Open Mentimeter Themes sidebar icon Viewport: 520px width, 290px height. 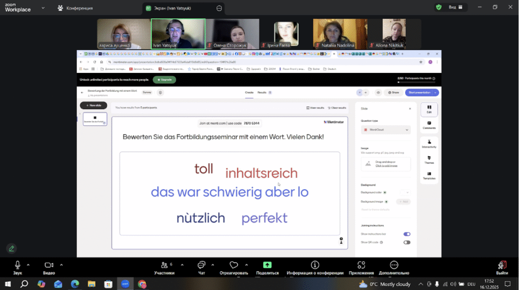(429, 160)
